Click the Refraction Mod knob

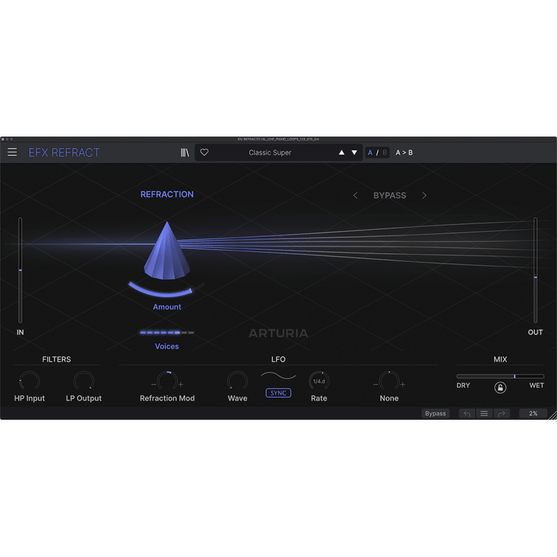coord(167,381)
